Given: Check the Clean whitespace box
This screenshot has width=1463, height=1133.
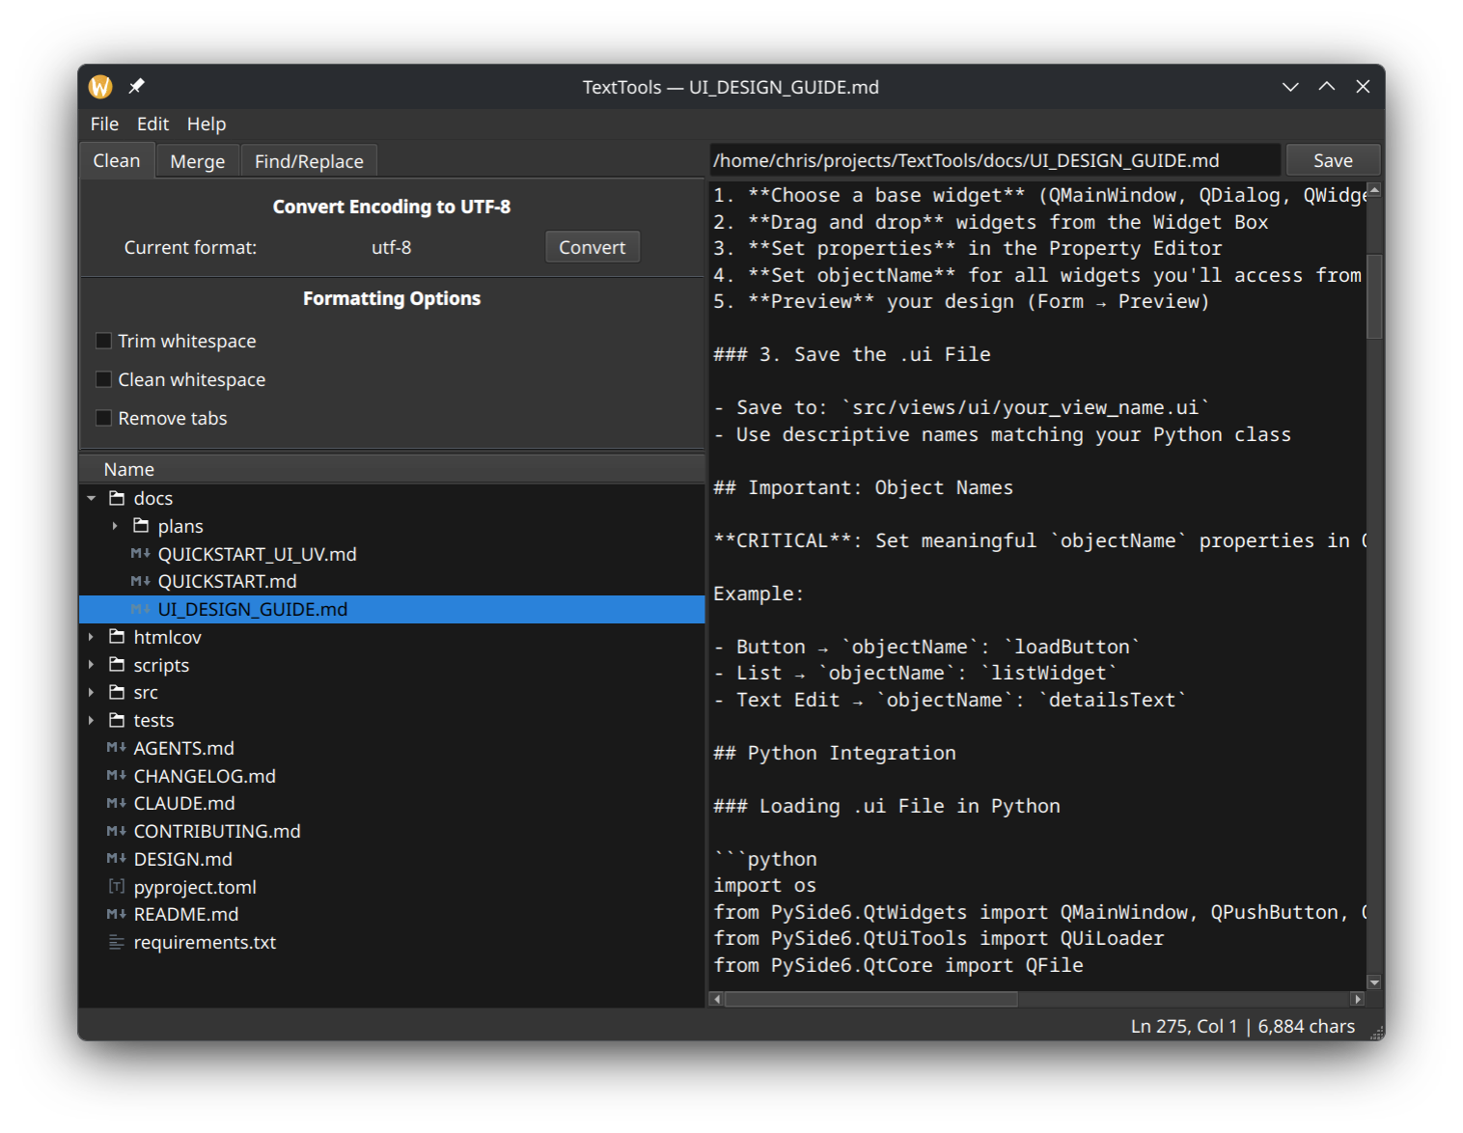Looking at the screenshot, I should click(103, 378).
